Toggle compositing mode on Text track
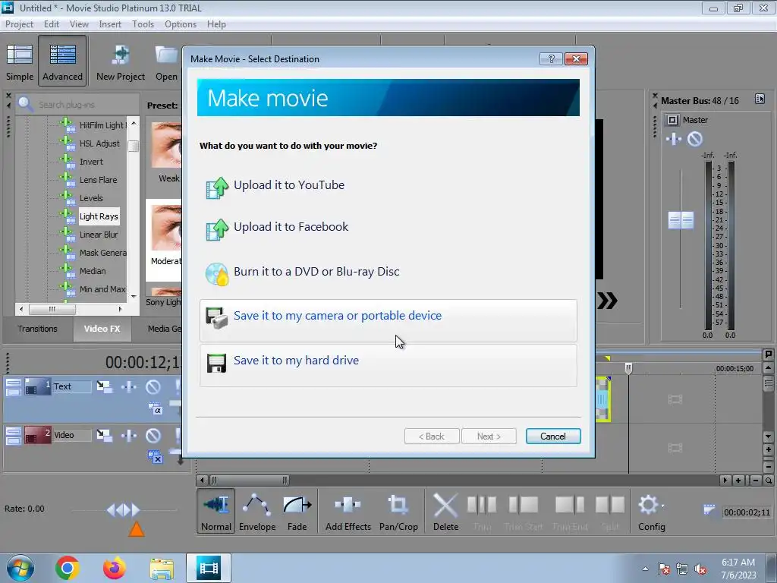 [x=156, y=409]
